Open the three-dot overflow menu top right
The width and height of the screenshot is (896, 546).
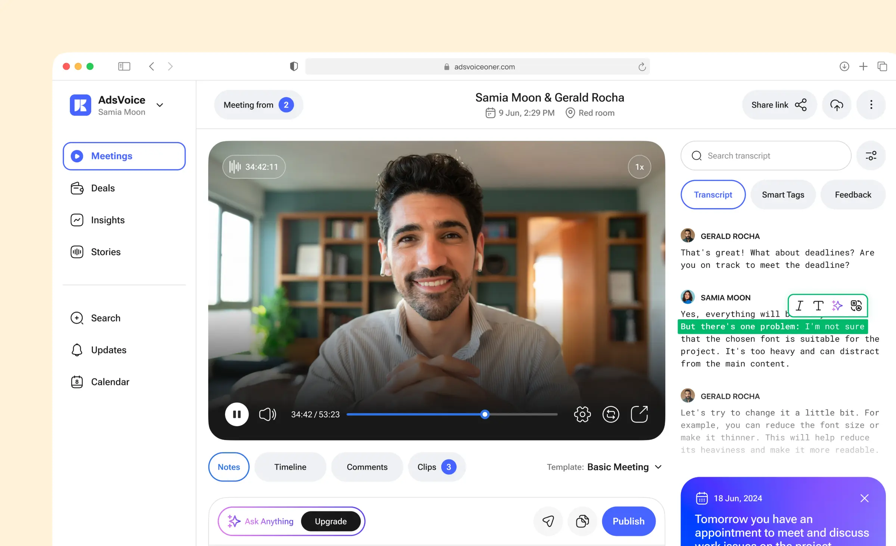(871, 105)
